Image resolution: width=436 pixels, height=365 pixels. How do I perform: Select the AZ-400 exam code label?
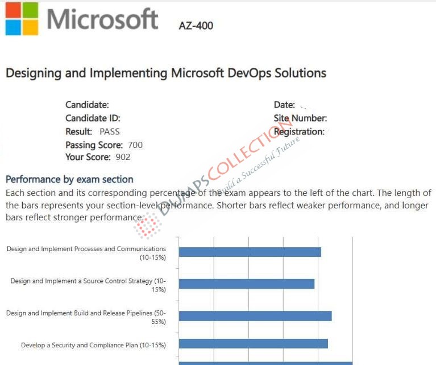click(x=196, y=26)
